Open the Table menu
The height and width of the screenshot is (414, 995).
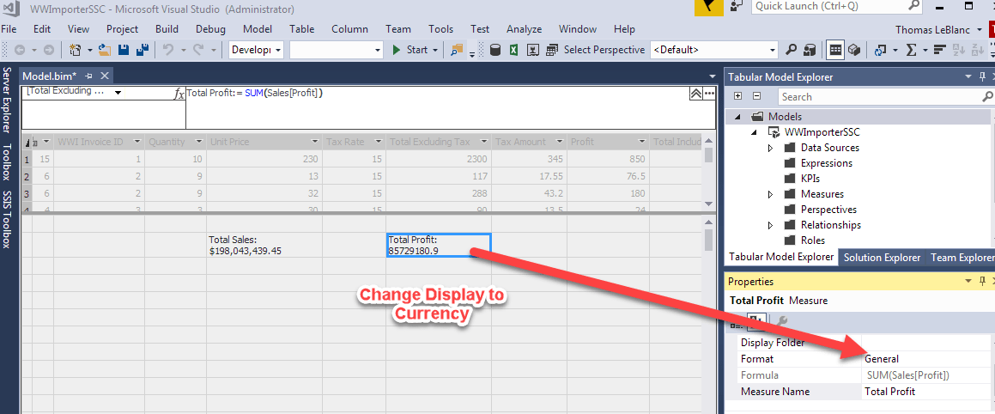(x=301, y=29)
